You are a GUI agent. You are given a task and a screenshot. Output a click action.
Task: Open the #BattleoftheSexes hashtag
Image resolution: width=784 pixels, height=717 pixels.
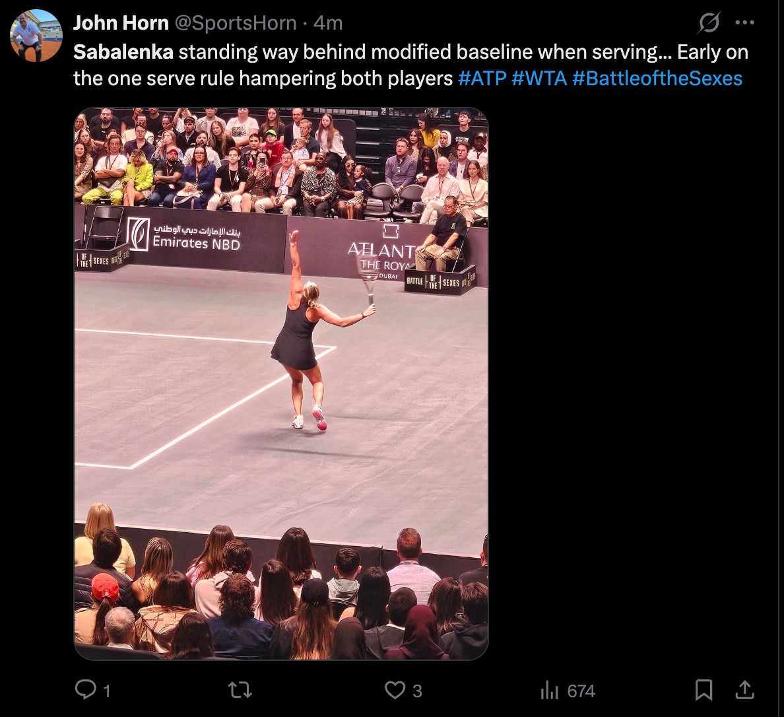point(657,79)
